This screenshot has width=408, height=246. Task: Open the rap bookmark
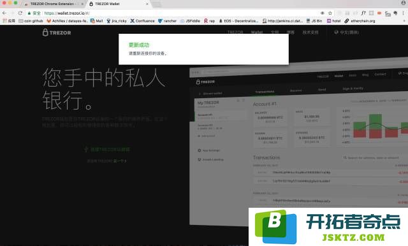click(x=210, y=21)
